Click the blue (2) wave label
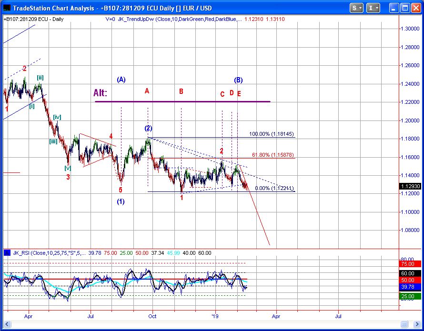Screen dimensions: 424x331 point(148,128)
